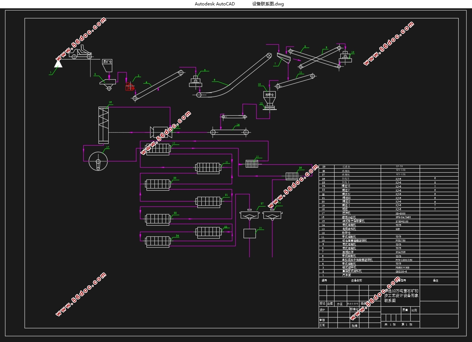
Task: Click the 备注 column header
Action: (x=436, y=280)
